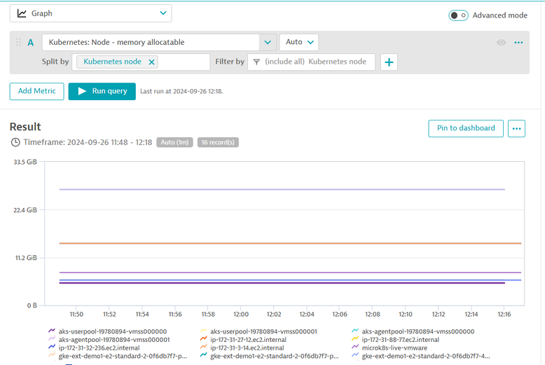Select aks-userpool-19780894-vmss000001 legend item

[263, 331]
